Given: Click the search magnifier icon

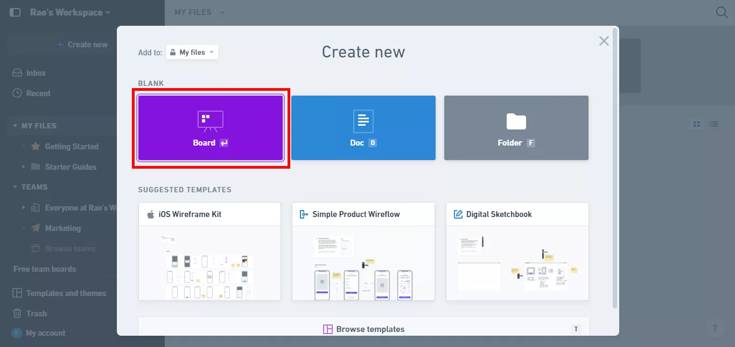Looking at the screenshot, I should tap(722, 12).
